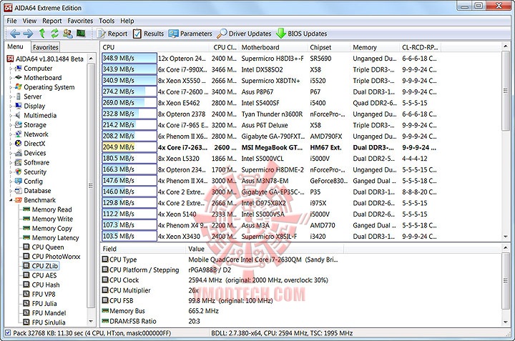The width and height of the screenshot is (515, 341).
Task: Open the Favorites menu
Action: pos(80,21)
